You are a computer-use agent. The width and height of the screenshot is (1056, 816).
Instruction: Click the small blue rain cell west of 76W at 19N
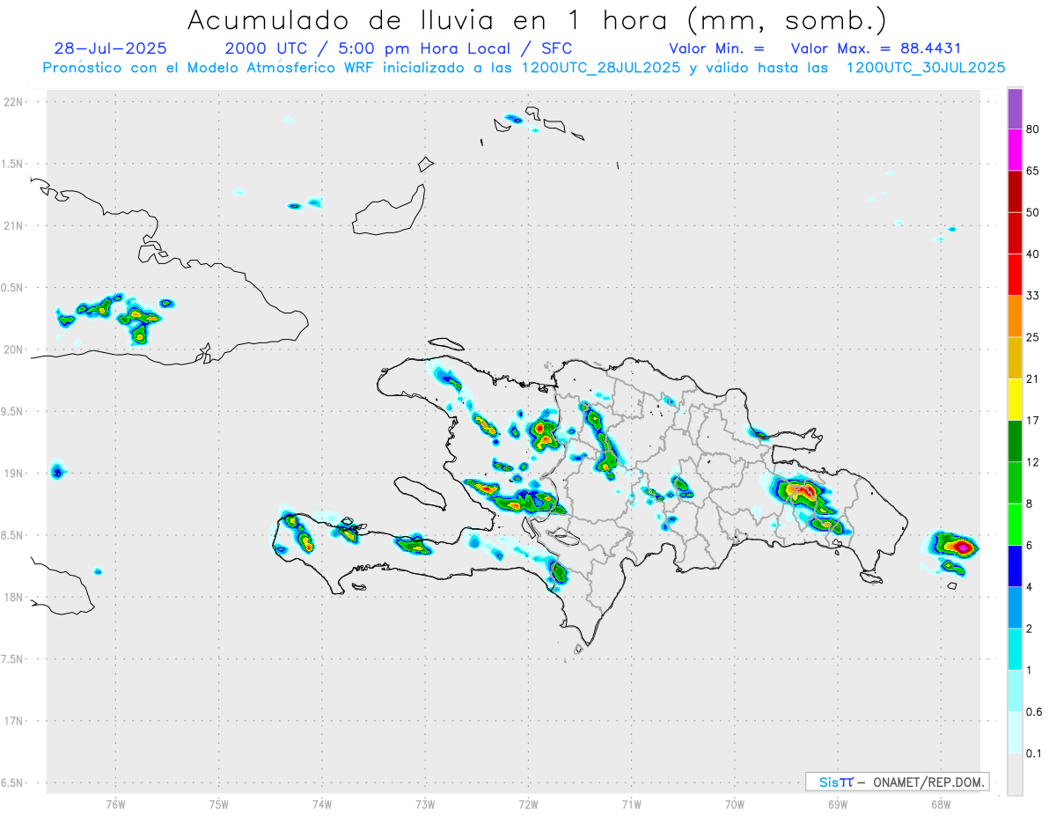pyautogui.click(x=57, y=471)
